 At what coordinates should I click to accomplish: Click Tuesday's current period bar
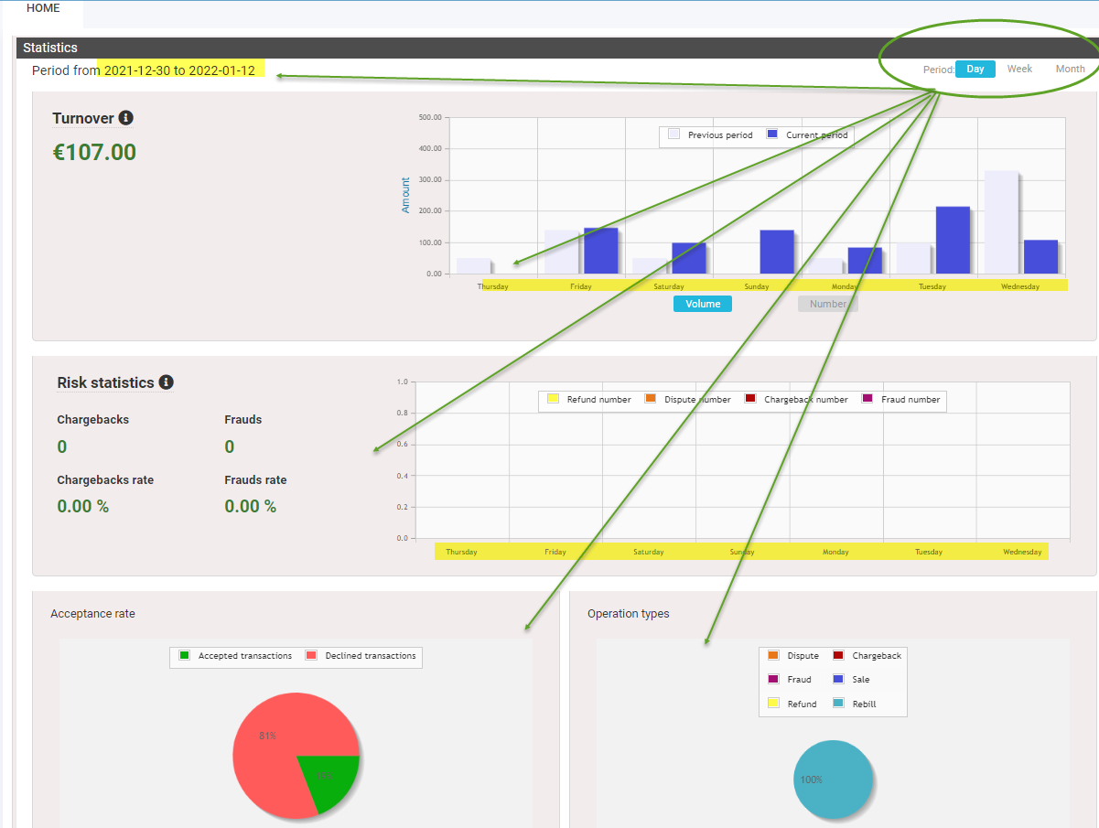click(x=953, y=240)
